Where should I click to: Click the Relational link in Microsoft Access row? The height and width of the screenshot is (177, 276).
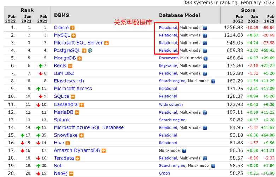168,88
